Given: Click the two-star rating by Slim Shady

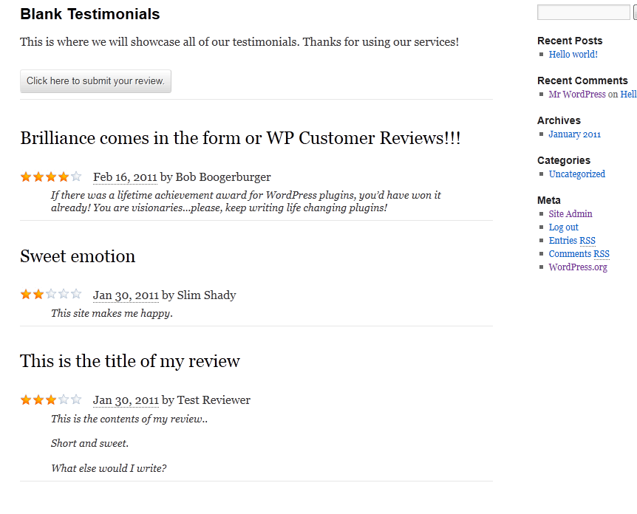Looking at the screenshot, I should pyautogui.click(x=51, y=294).
